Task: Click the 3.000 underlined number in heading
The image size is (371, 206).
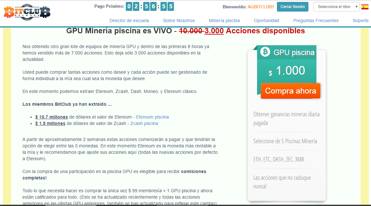Action: [214, 31]
